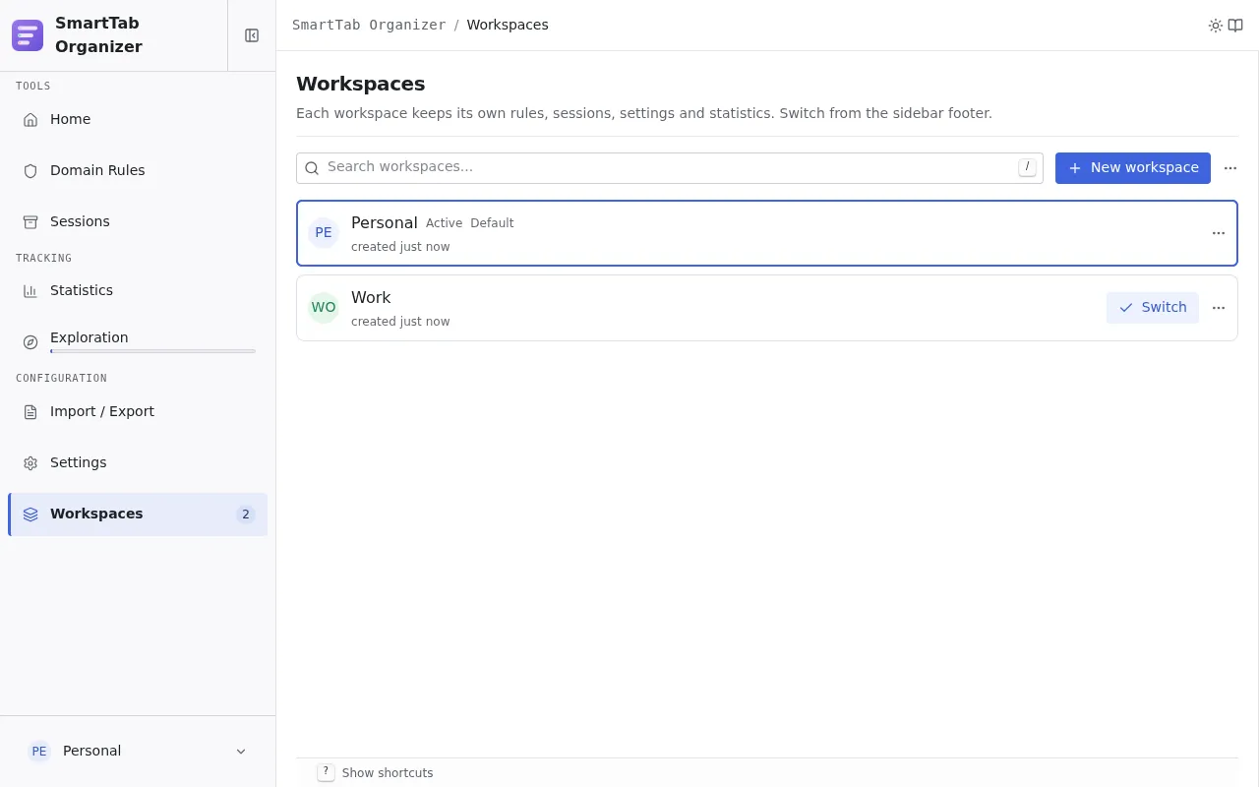Image resolution: width=1259 pixels, height=787 pixels.
Task: Click the Settings gear icon
Action: (30, 463)
